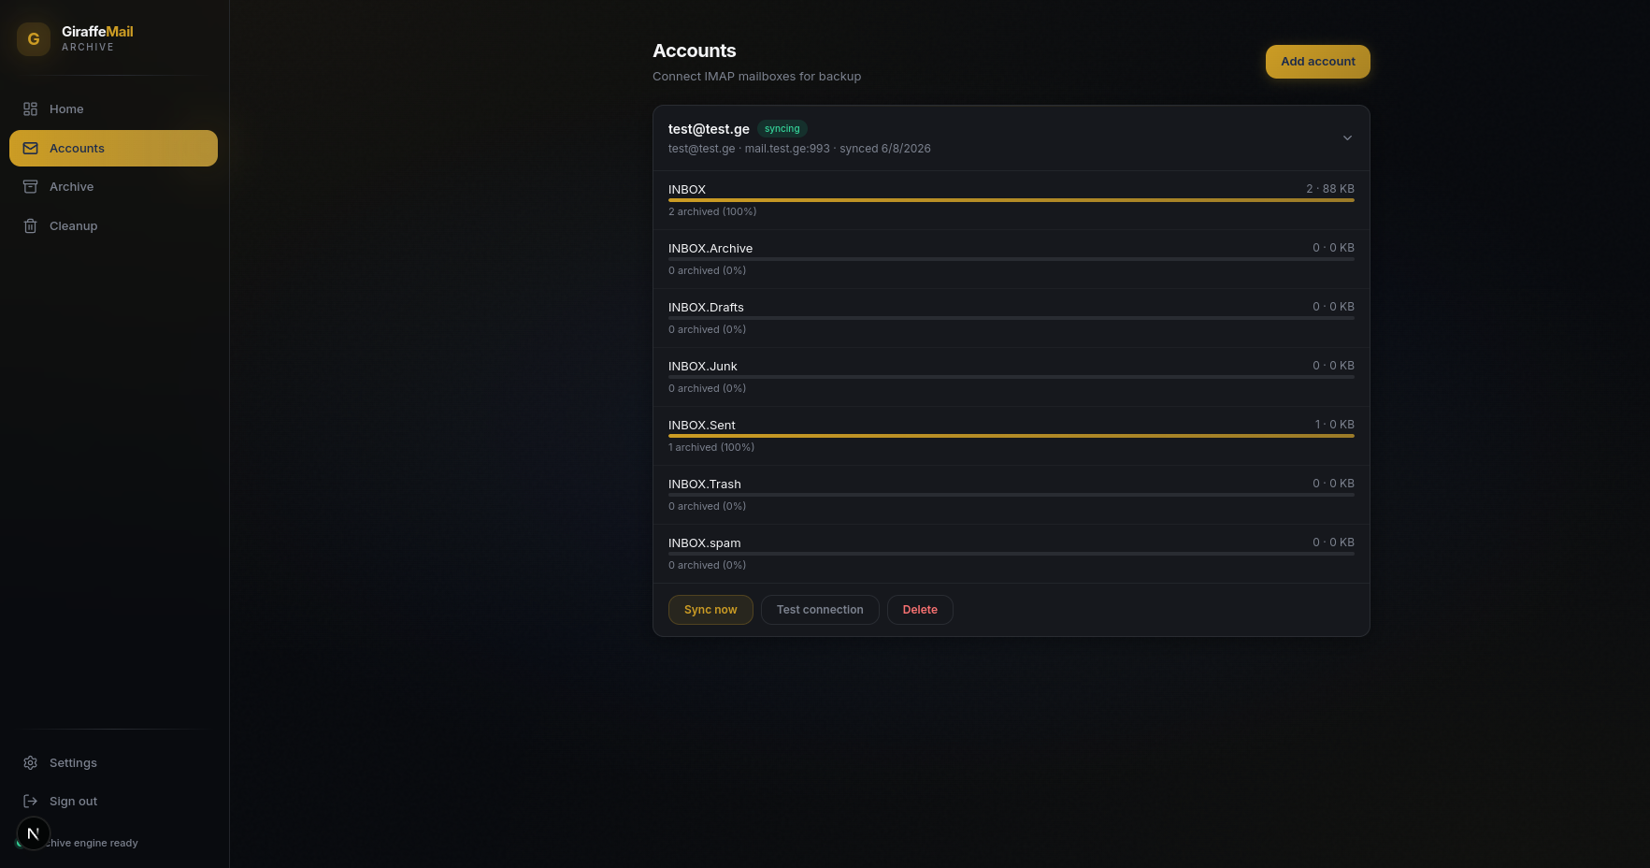Viewport: 1650px width, 868px height.
Task: Start syncing with Sync now
Action: pos(710,610)
